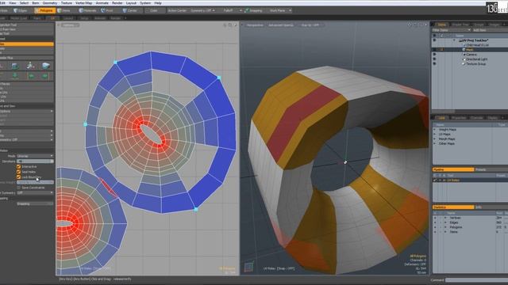Select the Items tab in right panel
508x285 pixels.
tap(441, 25)
